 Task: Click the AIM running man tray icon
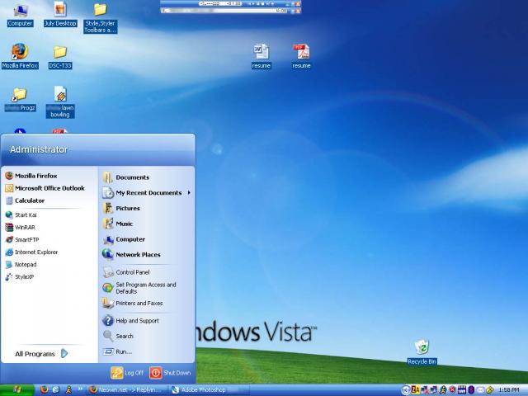tap(443, 390)
